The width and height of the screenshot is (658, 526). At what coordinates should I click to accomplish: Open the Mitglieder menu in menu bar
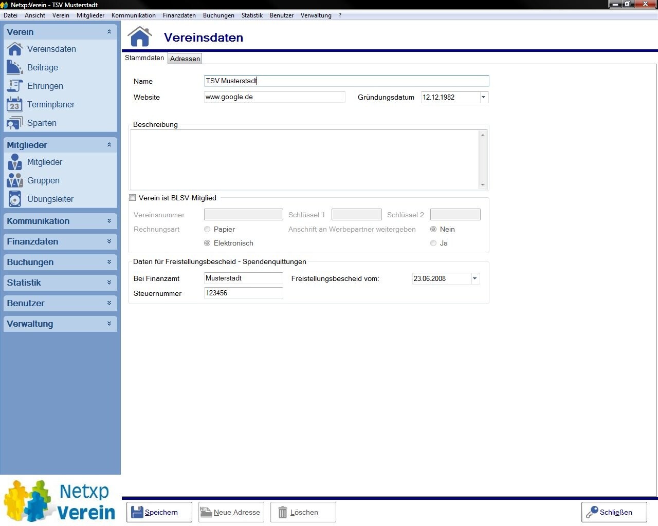tap(90, 15)
